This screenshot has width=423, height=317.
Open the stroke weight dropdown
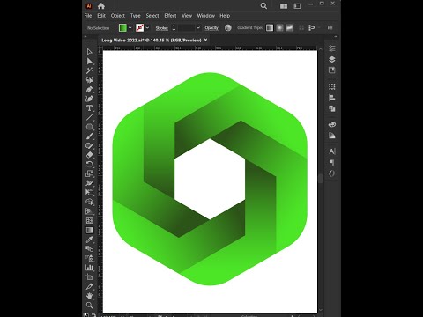tap(198, 28)
